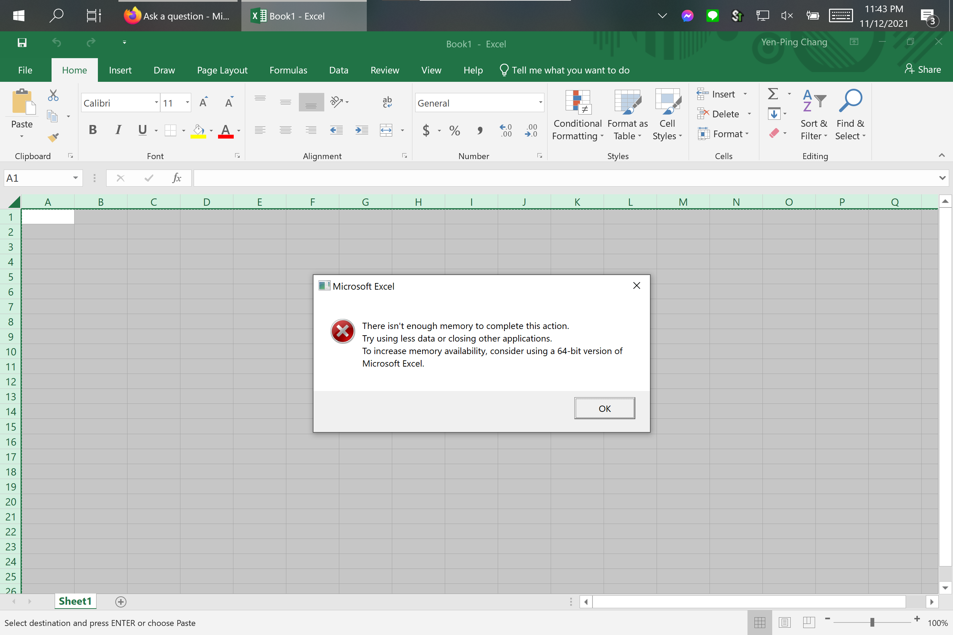Image resolution: width=953 pixels, height=635 pixels.
Task: Expand the Cell Styles gallery
Action: point(667,115)
